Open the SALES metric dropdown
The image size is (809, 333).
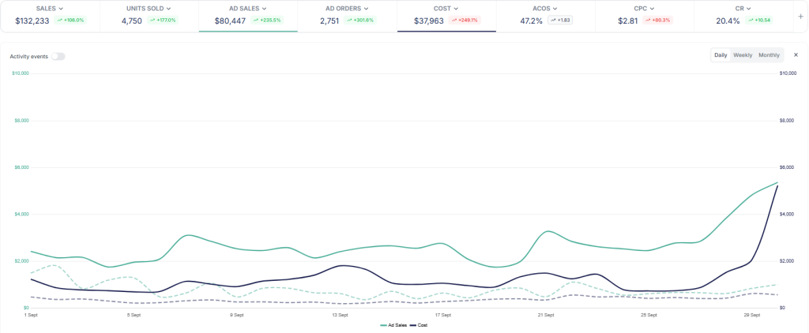point(50,9)
